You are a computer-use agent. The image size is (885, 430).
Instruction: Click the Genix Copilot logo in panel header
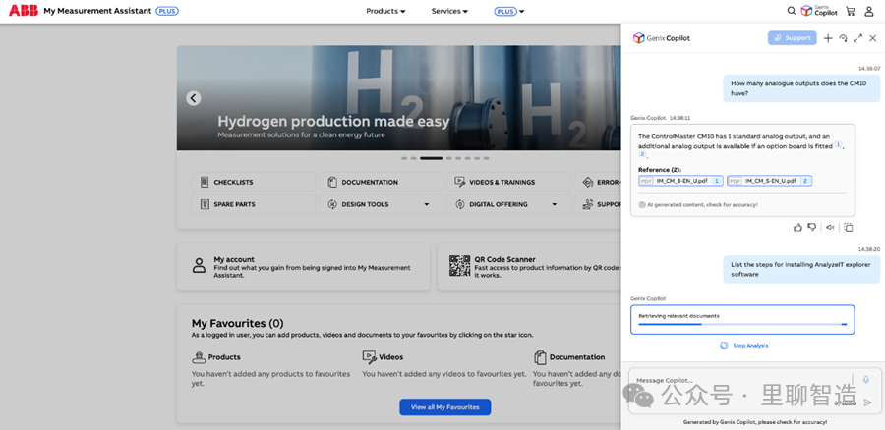click(662, 38)
